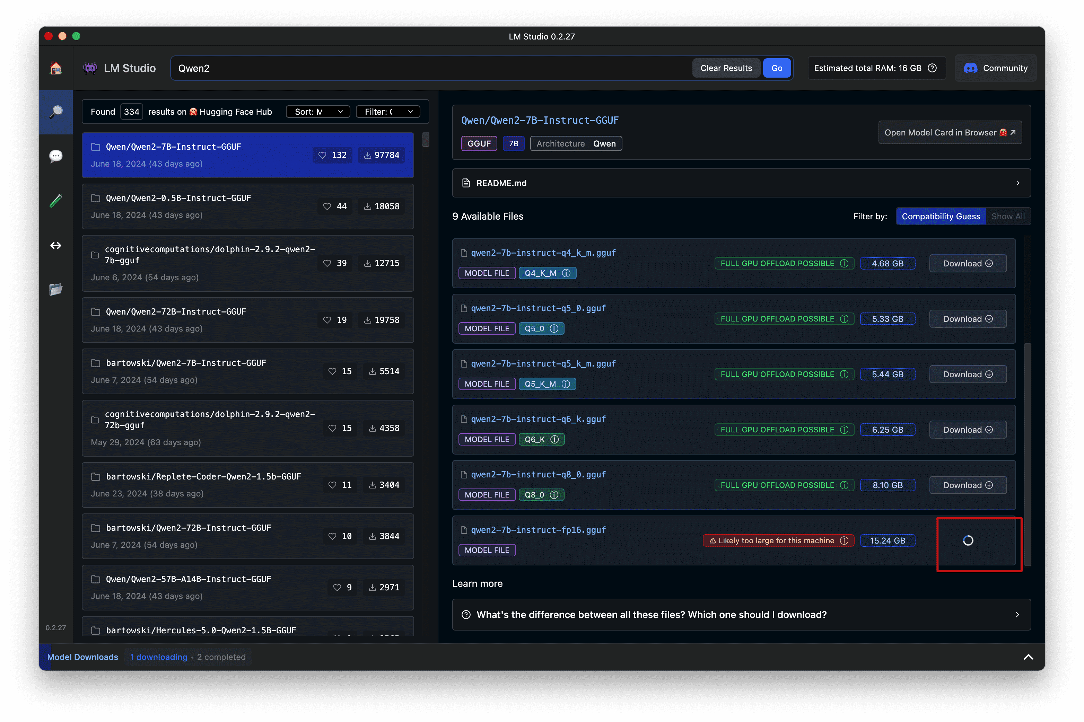The height and width of the screenshot is (722, 1084).
Task: Select dolphin-2.9.2-qwen2-72b-gguf result
Action: coord(248,428)
